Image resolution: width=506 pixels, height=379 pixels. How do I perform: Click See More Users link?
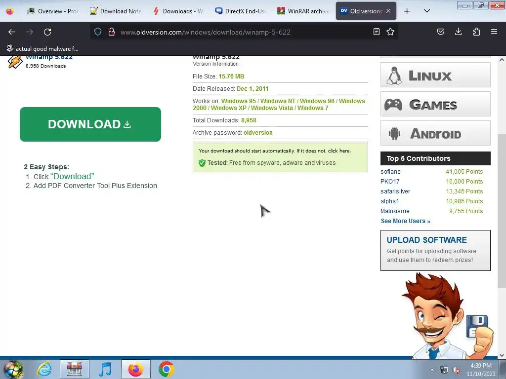pyautogui.click(x=405, y=221)
